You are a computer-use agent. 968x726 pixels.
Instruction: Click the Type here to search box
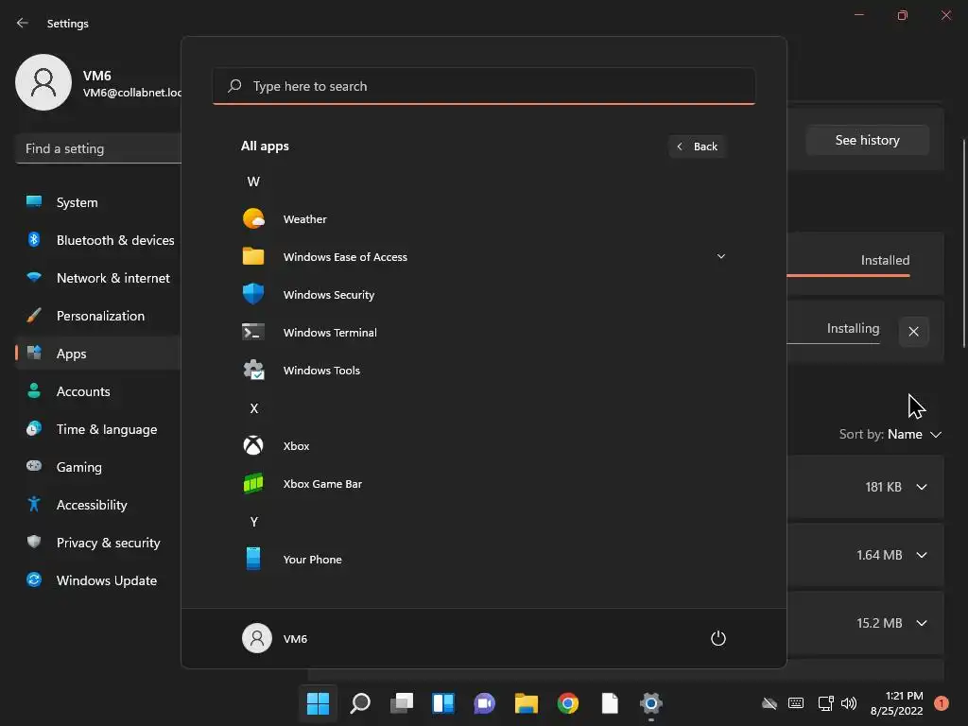point(483,86)
